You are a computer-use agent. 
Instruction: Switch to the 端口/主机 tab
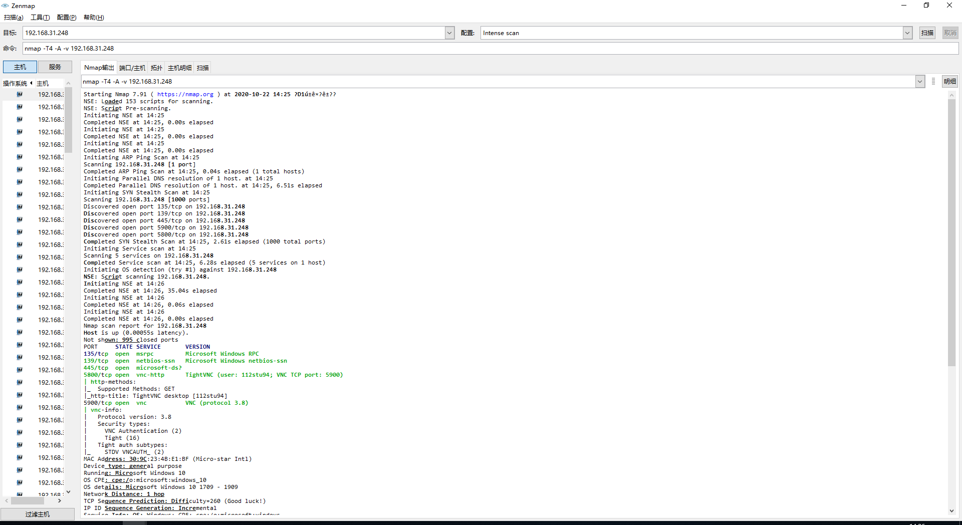(132, 68)
